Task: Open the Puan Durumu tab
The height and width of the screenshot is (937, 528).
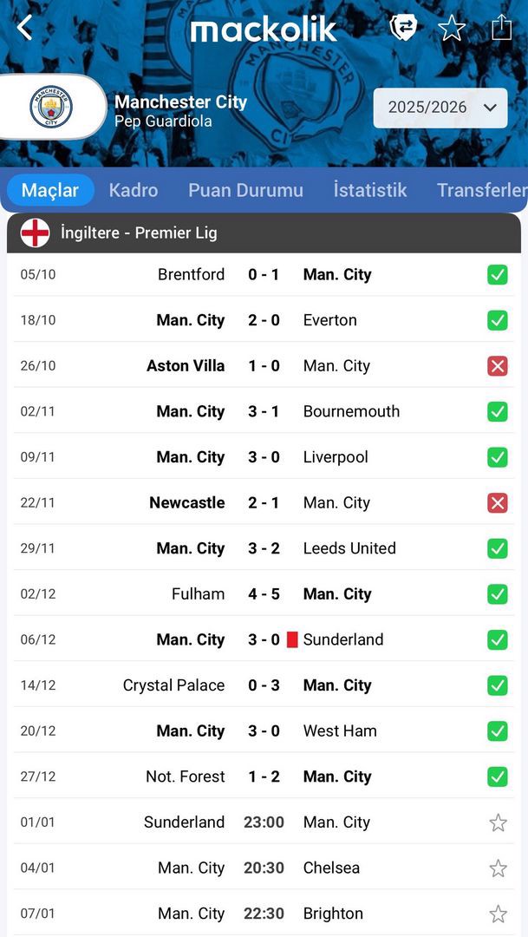Action: click(x=245, y=190)
